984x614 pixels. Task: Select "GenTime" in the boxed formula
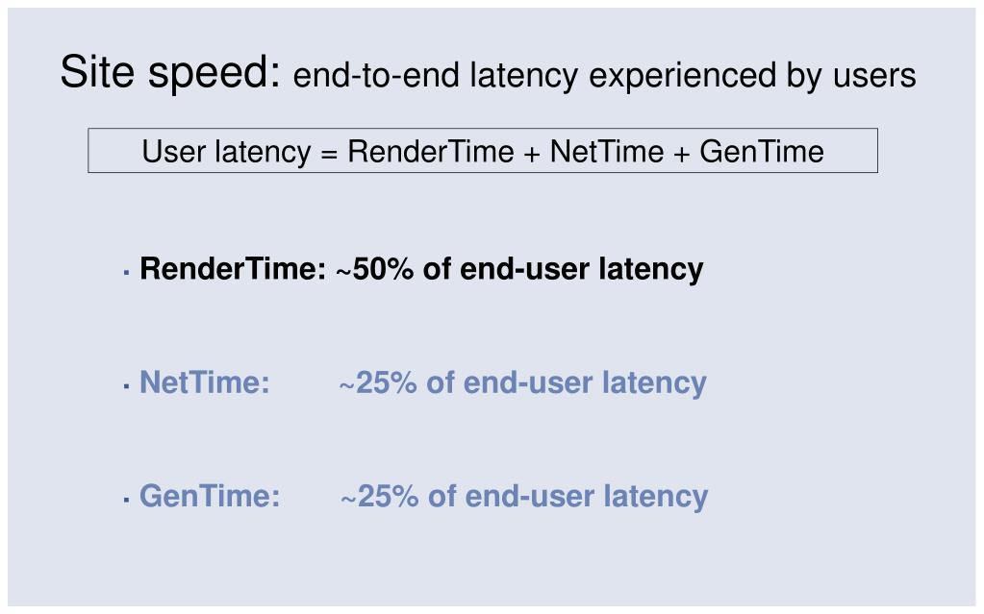762,151
